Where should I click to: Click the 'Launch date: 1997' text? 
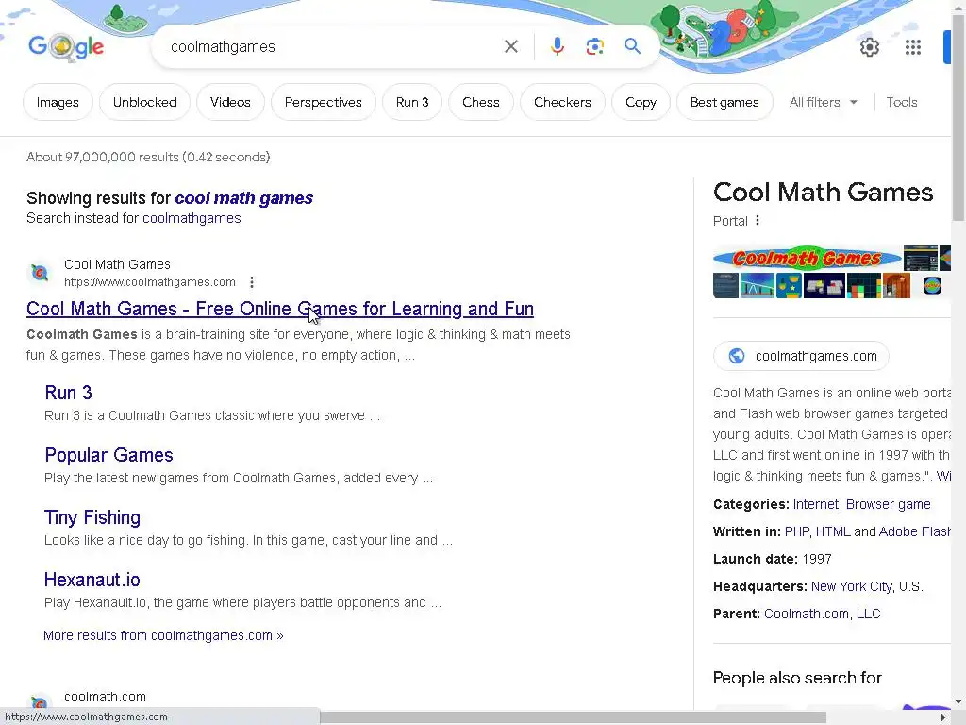[x=773, y=559]
